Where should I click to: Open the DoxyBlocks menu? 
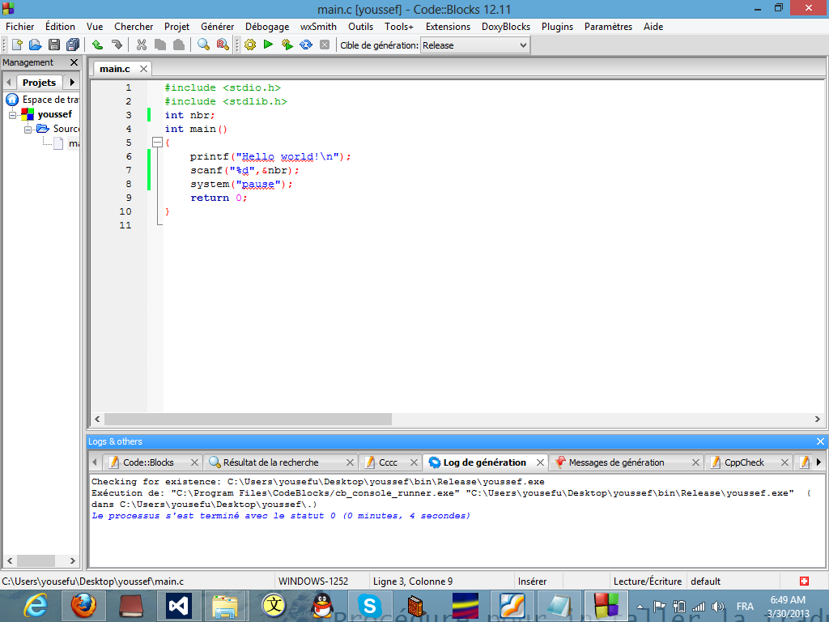pyautogui.click(x=506, y=27)
